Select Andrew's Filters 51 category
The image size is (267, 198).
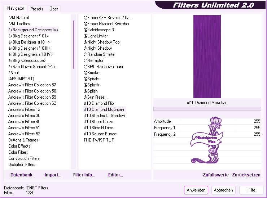pyautogui.click(x=24, y=128)
